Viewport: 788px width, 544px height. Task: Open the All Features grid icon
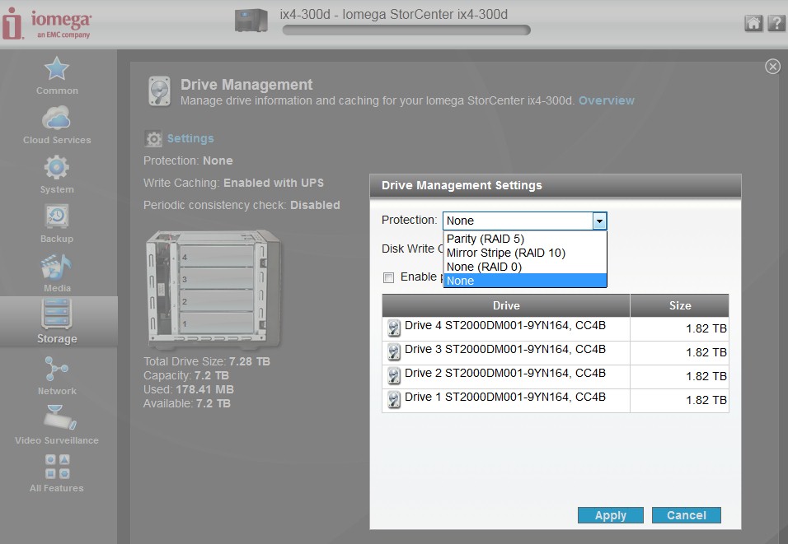click(x=58, y=466)
